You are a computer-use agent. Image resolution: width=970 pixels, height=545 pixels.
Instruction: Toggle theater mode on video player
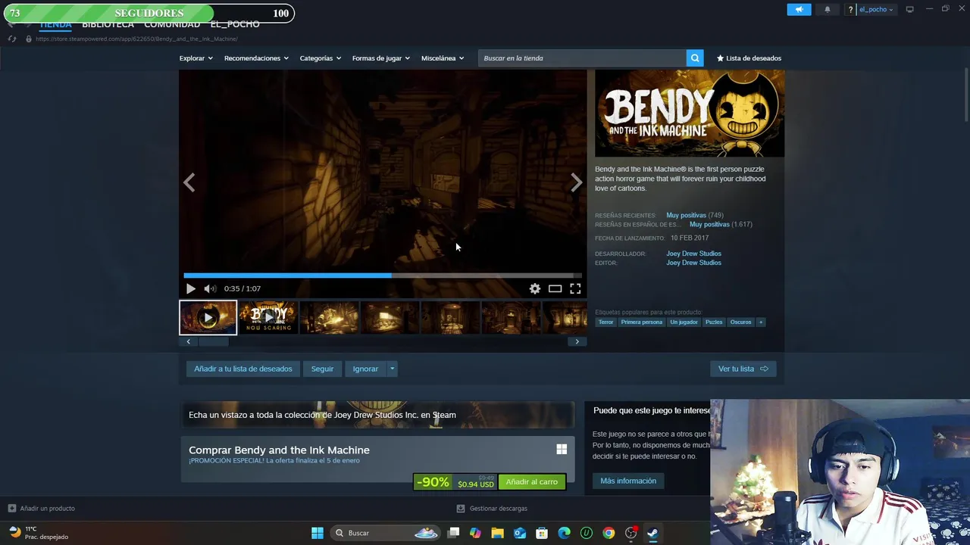tap(555, 288)
